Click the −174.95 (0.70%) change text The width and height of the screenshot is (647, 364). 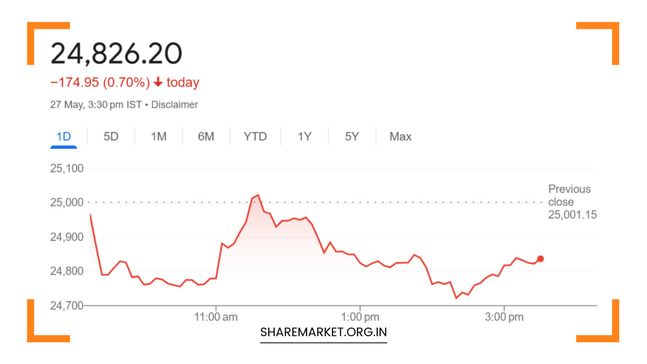[100, 82]
